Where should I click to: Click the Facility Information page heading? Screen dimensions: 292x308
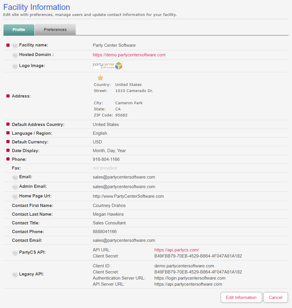(37, 7)
